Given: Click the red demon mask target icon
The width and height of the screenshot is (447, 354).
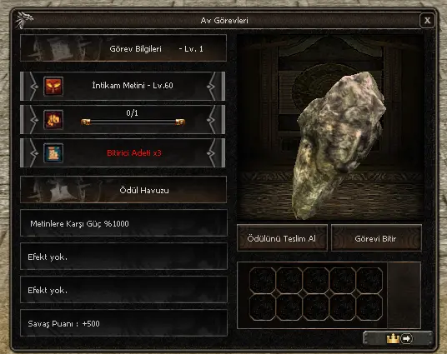Looking at the screenshot, I should point(53,86).
